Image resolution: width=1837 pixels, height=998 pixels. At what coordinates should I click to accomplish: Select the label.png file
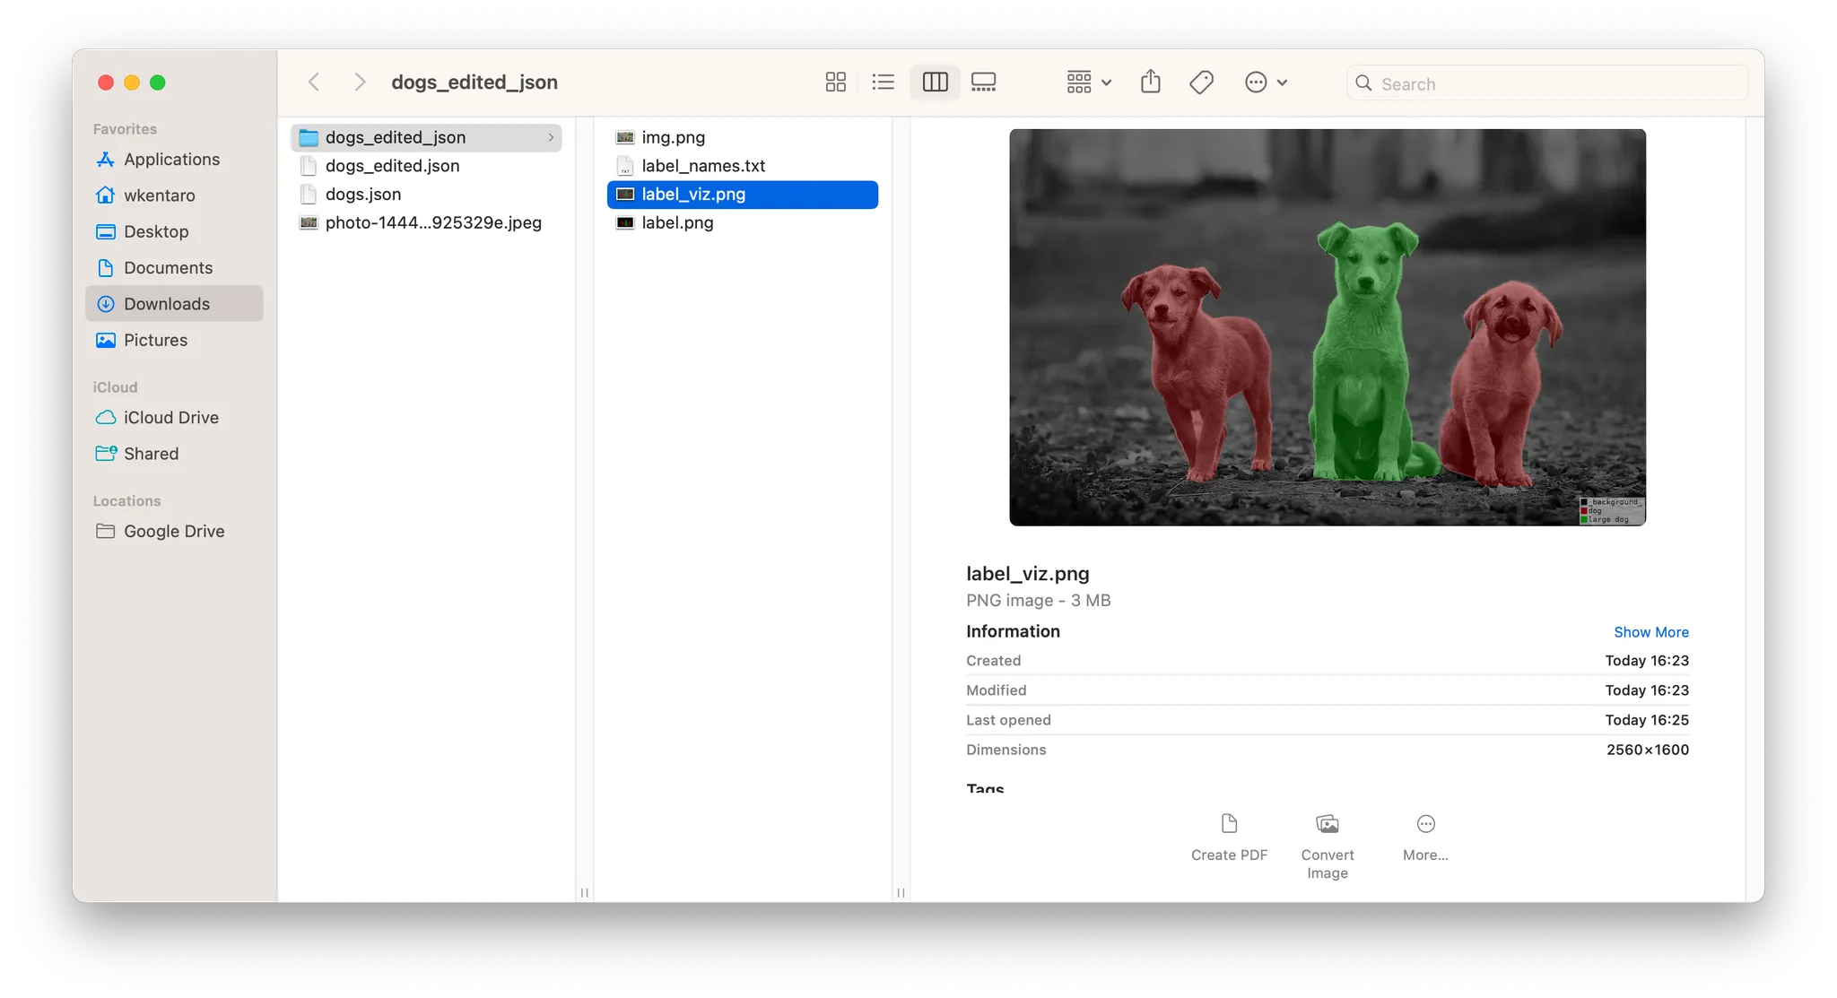(x=743, y=223)
